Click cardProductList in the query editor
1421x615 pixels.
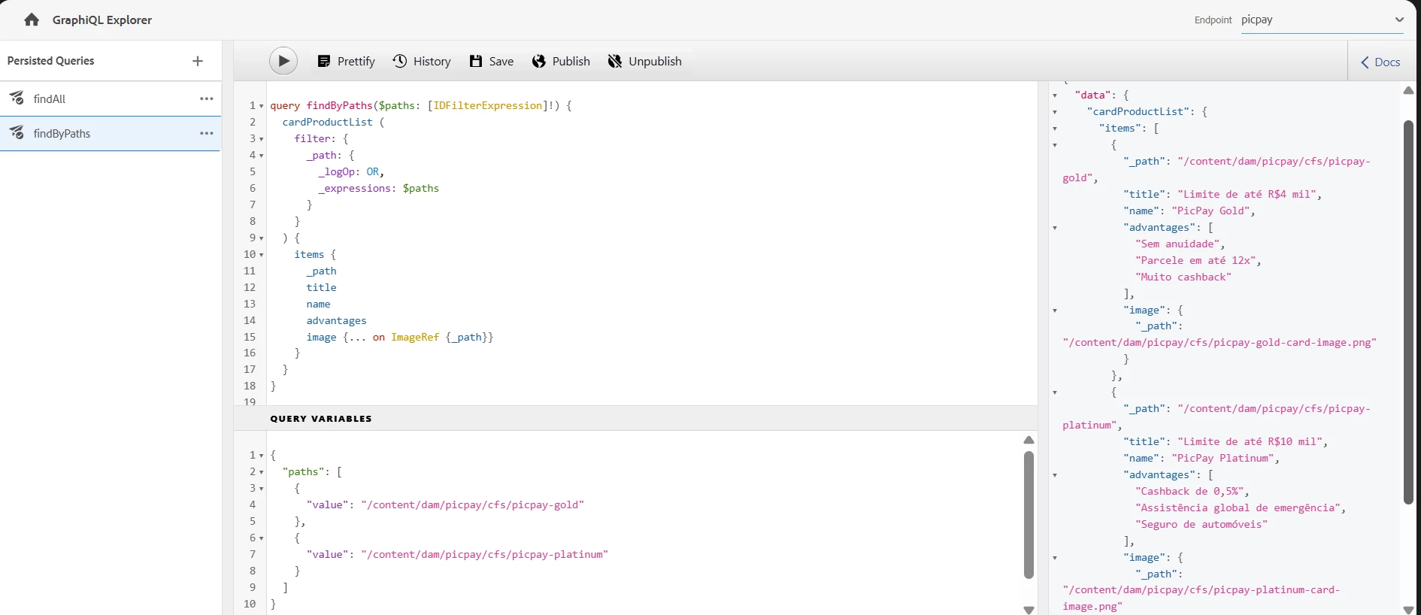(328, 122)
